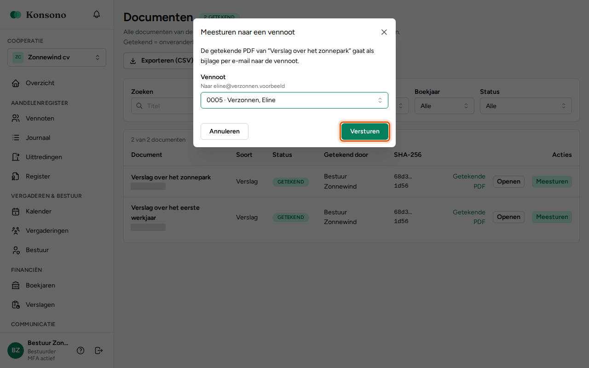Viewport: 589px width, 368px height.
Task: Open the Status filter dropdown
Action: [x=526, y=106]
